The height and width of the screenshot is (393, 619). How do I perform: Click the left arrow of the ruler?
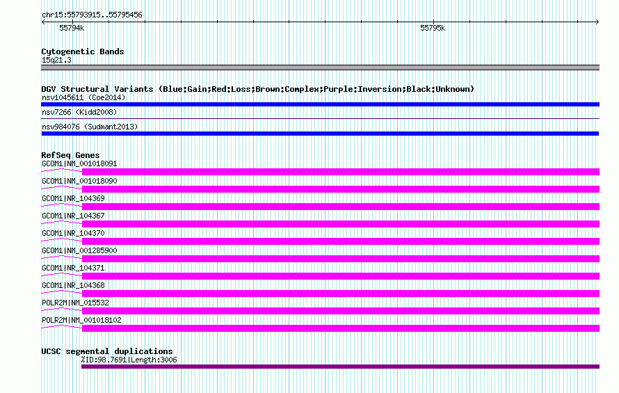(x=43, y=22)
